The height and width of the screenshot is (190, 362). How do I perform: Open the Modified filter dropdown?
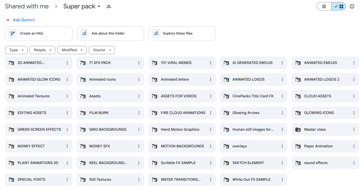tap(72, 50)
